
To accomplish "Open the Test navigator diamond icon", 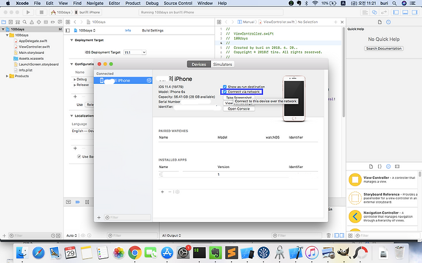I will tap(39, 22).
